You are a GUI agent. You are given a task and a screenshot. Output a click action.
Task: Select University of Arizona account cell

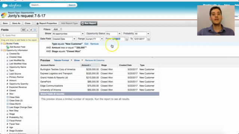pyautogui.click(x=50, y=90)
